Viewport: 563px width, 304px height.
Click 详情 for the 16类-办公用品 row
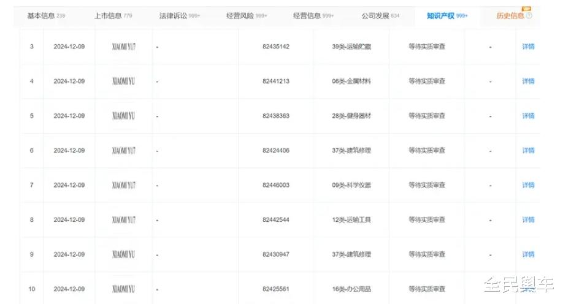[528, 289]
